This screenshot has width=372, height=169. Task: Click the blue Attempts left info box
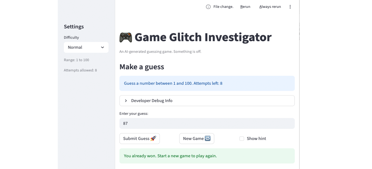(x=207, y=84)
